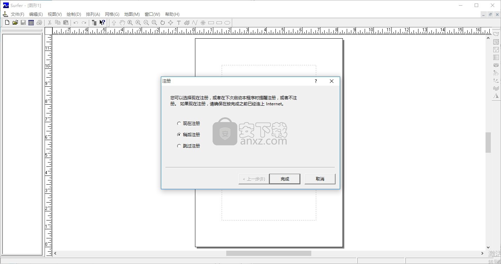Image resolution: width=501 pixels, height=264 pixels.
Task: Open the 网格(G) menu
Action: tap(112, 14)
